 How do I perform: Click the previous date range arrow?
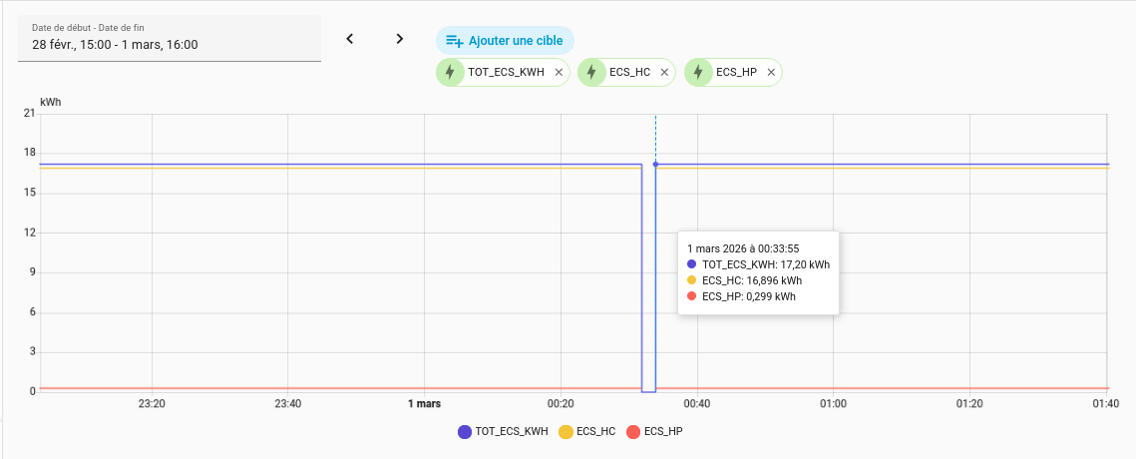pos(350,39)
